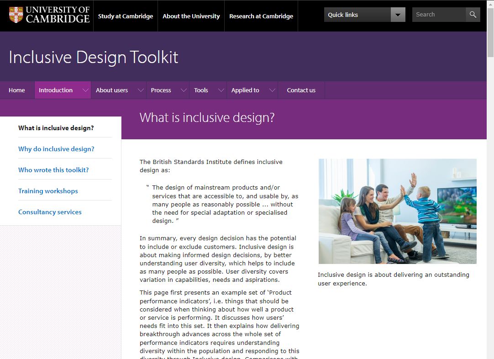Expand the About users menu chevron
The height and width of the screenshot is (359, 494).
pos(141,90)
